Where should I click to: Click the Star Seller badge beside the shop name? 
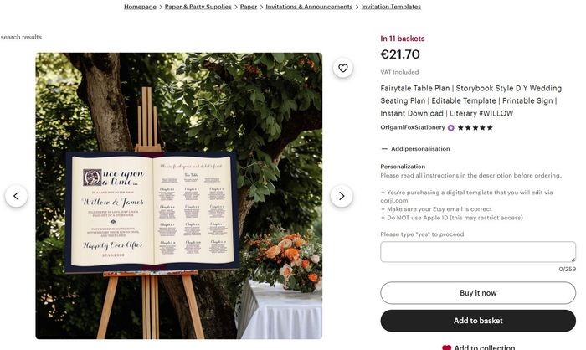(x=451, y=128)
